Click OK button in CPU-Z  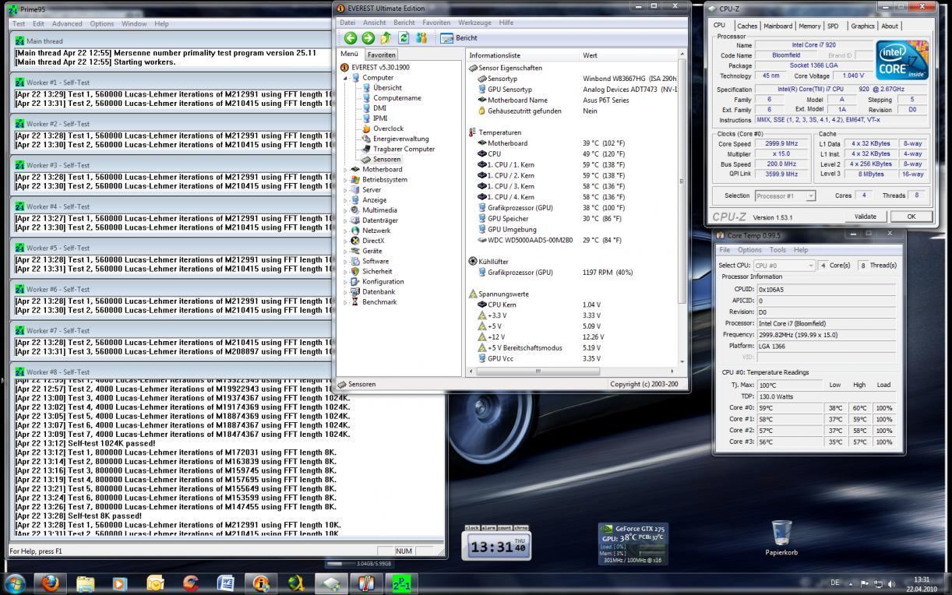click(911, 217)
